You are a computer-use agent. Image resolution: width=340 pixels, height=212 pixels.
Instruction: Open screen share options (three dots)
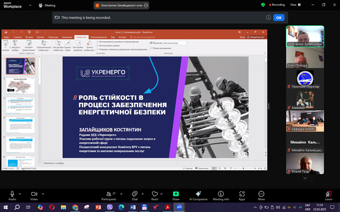coord(146,5)
